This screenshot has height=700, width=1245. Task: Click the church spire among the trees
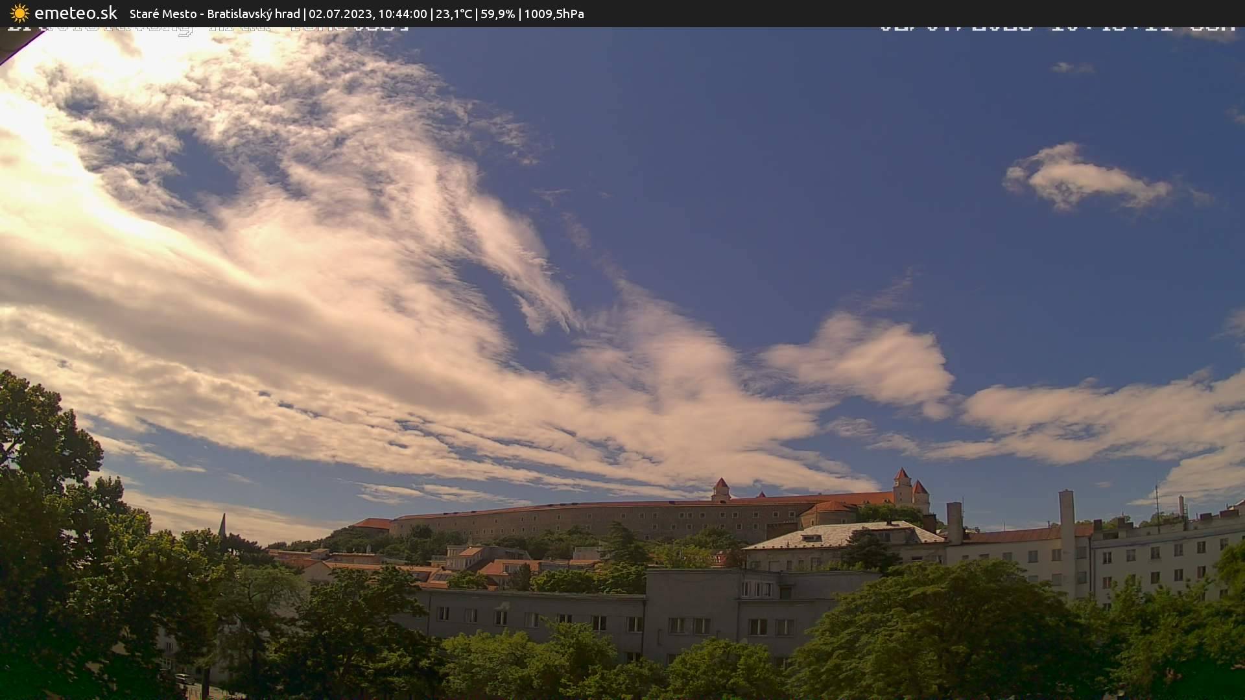point(222,525)
